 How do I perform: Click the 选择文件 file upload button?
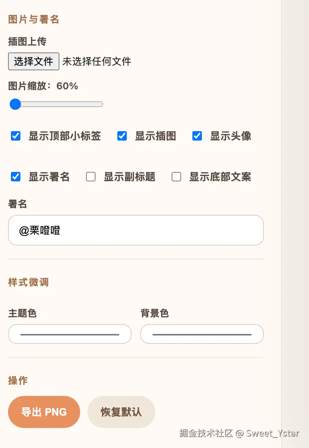[34, 61]
